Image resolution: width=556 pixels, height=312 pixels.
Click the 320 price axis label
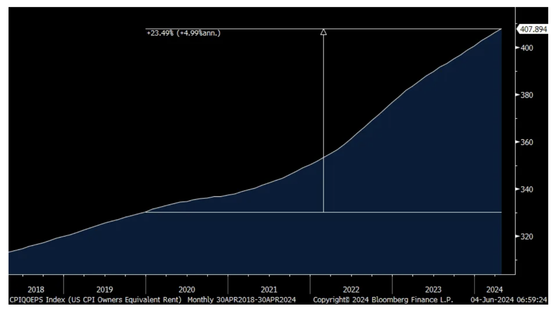pyautogui.click(x=529, y=237)
